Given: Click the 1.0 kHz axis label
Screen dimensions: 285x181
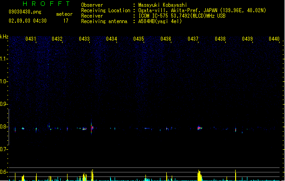Looking at the screenshot, I should [4, 81].
